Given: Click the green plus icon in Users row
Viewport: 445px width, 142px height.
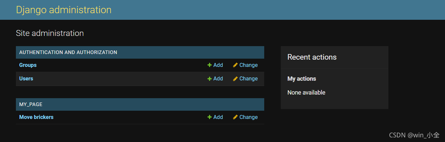Looking at the screenshot, I should click(209, 79).
